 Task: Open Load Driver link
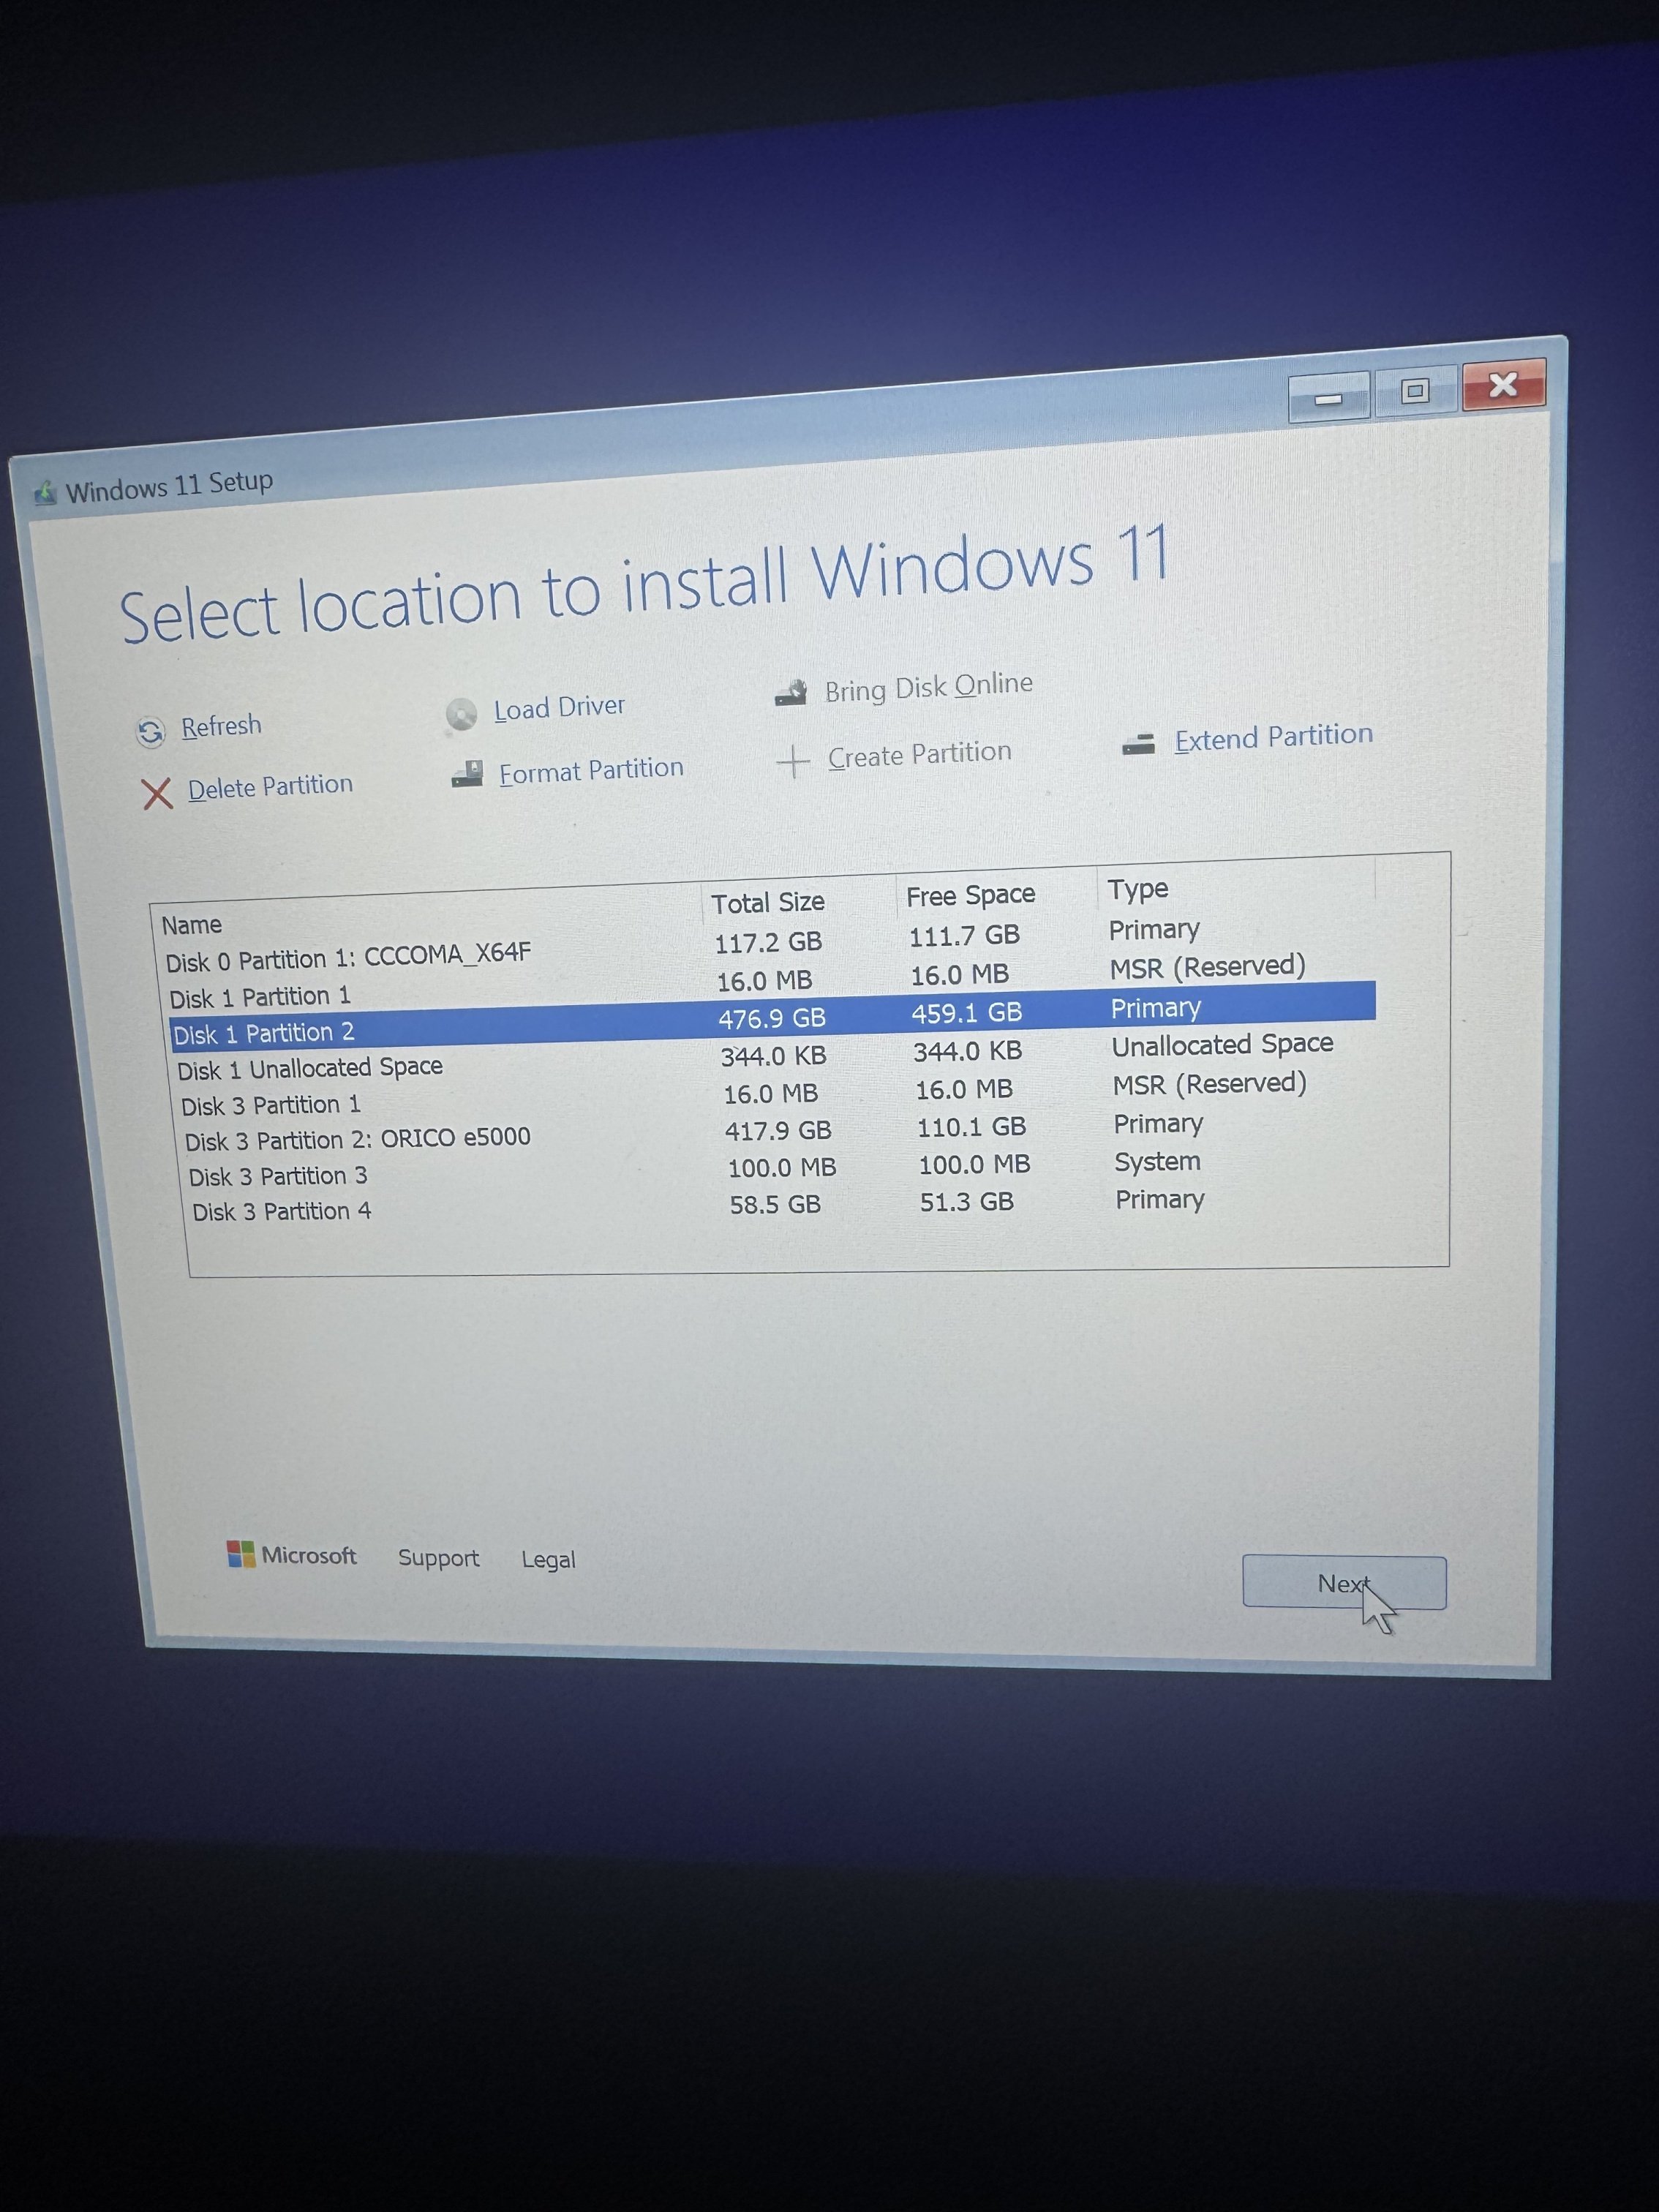559,708
